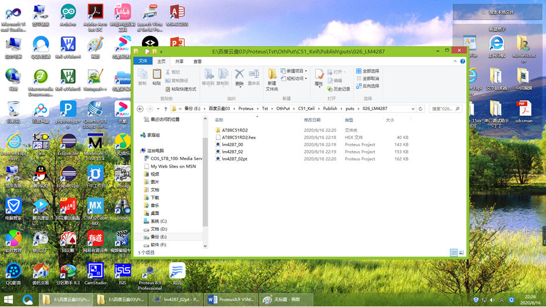The height and width of the screenshot is (307, 546).
Task: Click the Windows Start button
Action: (x=8, y=299)
